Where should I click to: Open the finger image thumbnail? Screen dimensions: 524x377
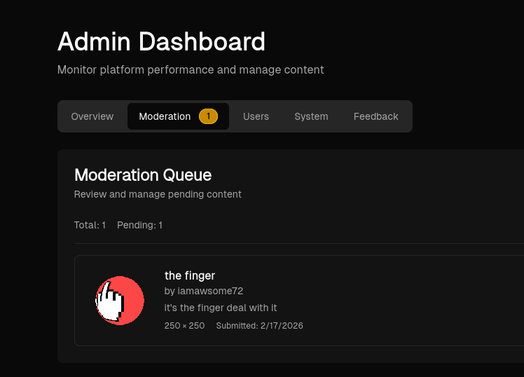(120, 301)
